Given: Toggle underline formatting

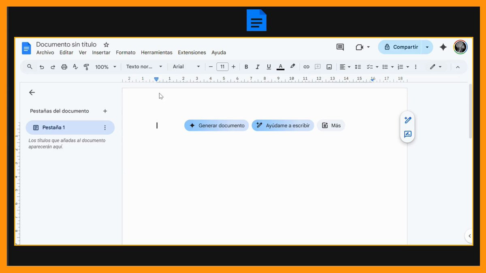Looking at the screenshot, I should (x=269, y=67).
